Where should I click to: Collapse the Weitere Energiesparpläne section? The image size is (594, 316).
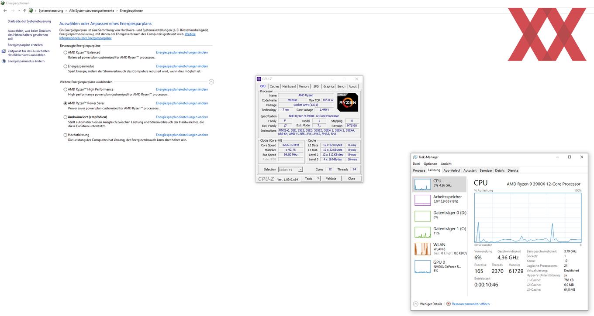[x=211, y=82]
